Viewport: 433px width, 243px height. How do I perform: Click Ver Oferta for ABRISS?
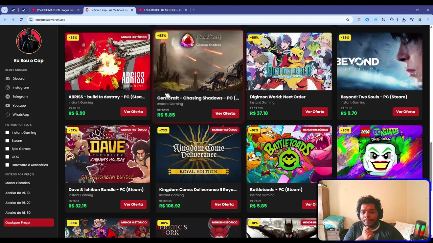pos(133,112)
